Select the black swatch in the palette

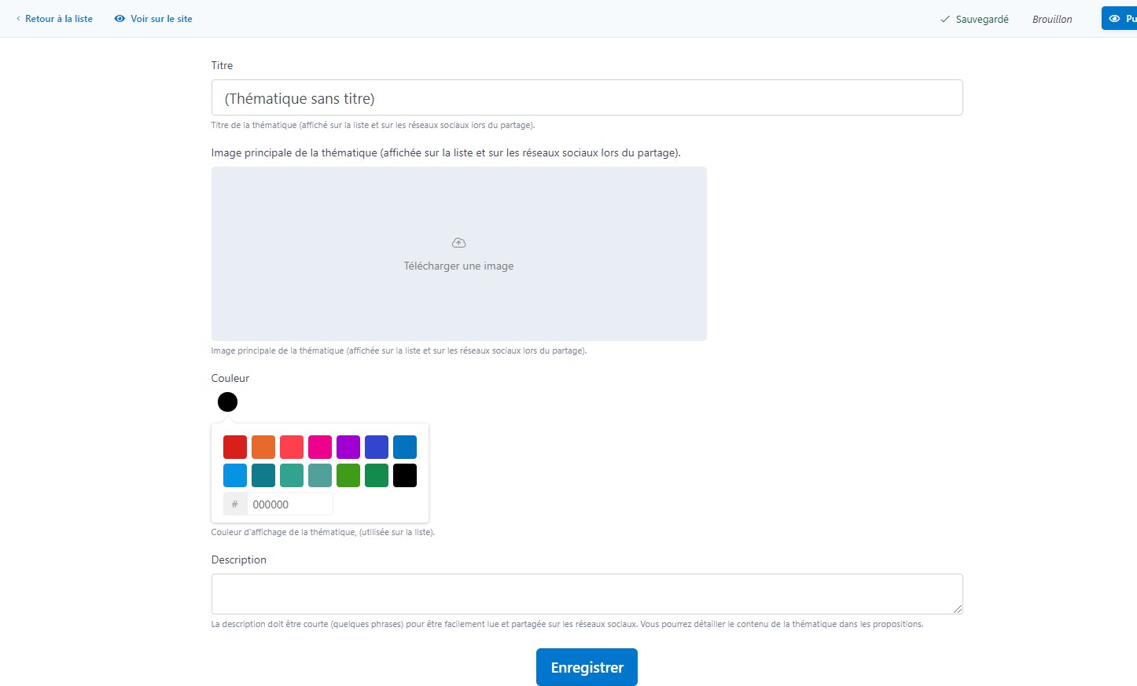[405, 475]
